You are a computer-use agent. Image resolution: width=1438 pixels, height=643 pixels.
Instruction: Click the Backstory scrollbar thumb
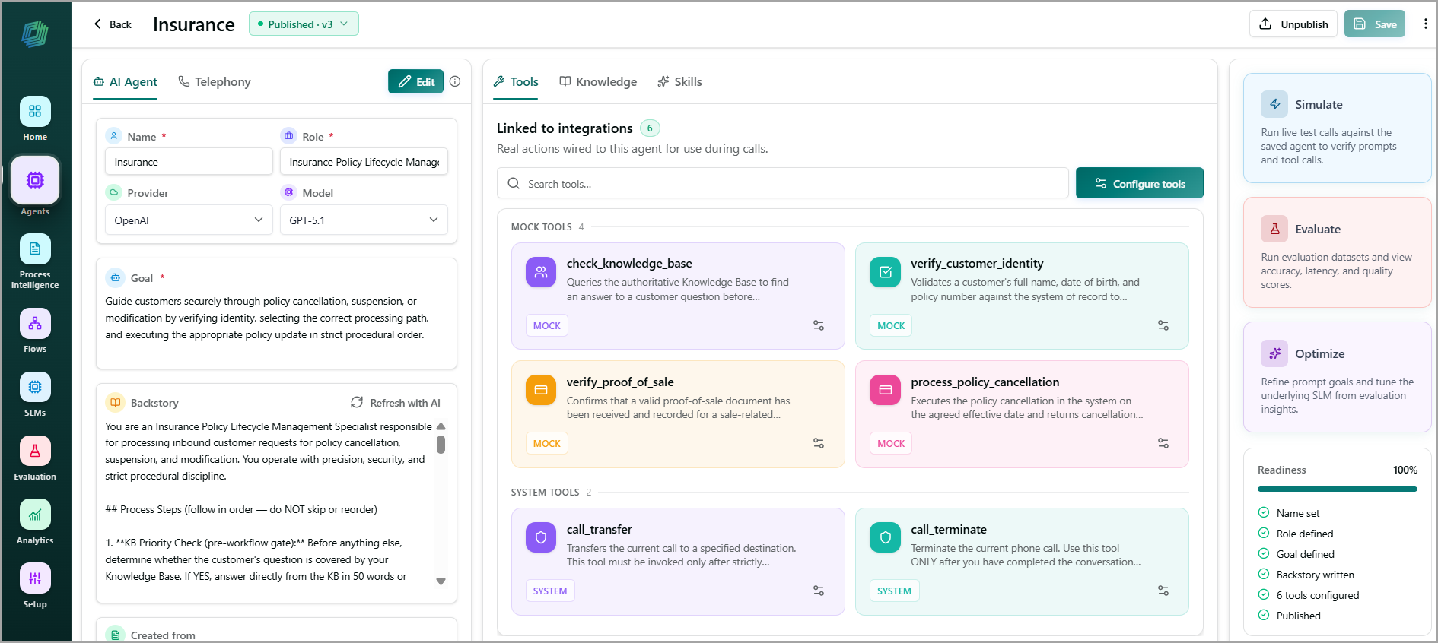tap(441, 444)
